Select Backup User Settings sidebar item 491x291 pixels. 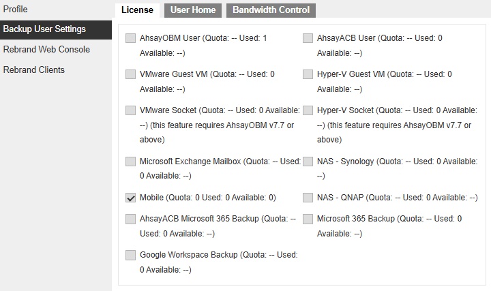point(44,29)
